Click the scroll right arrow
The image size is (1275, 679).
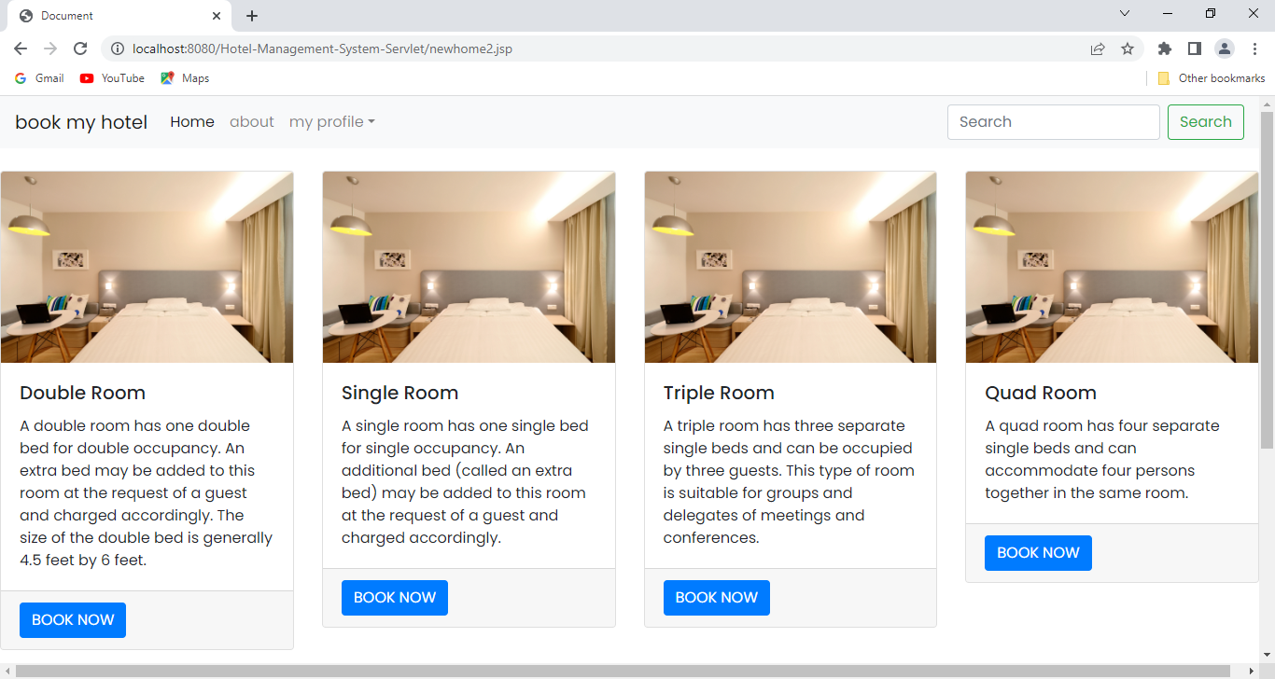[1253, 672]
